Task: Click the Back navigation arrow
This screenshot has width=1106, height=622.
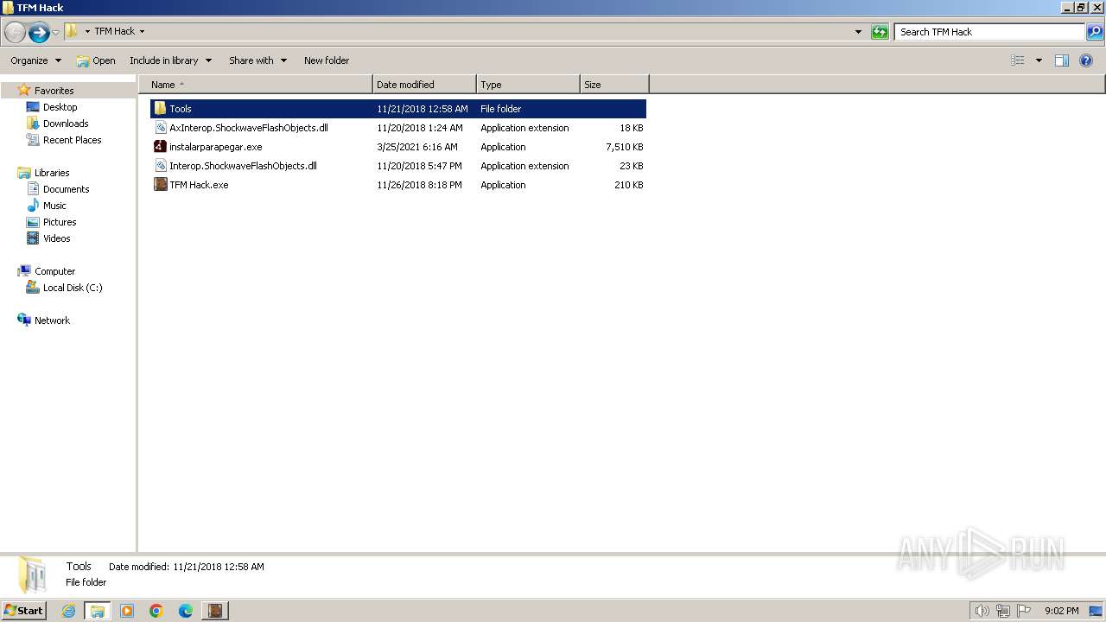Action: tap(15, 32)
